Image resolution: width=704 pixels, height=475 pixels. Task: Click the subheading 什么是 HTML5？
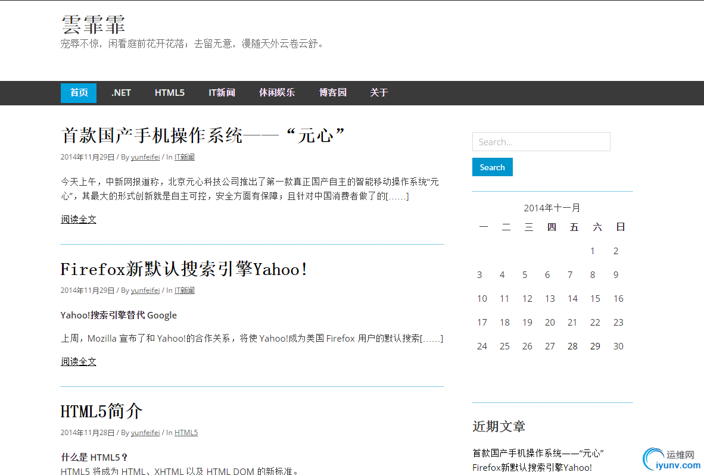[x=94, y=457]
